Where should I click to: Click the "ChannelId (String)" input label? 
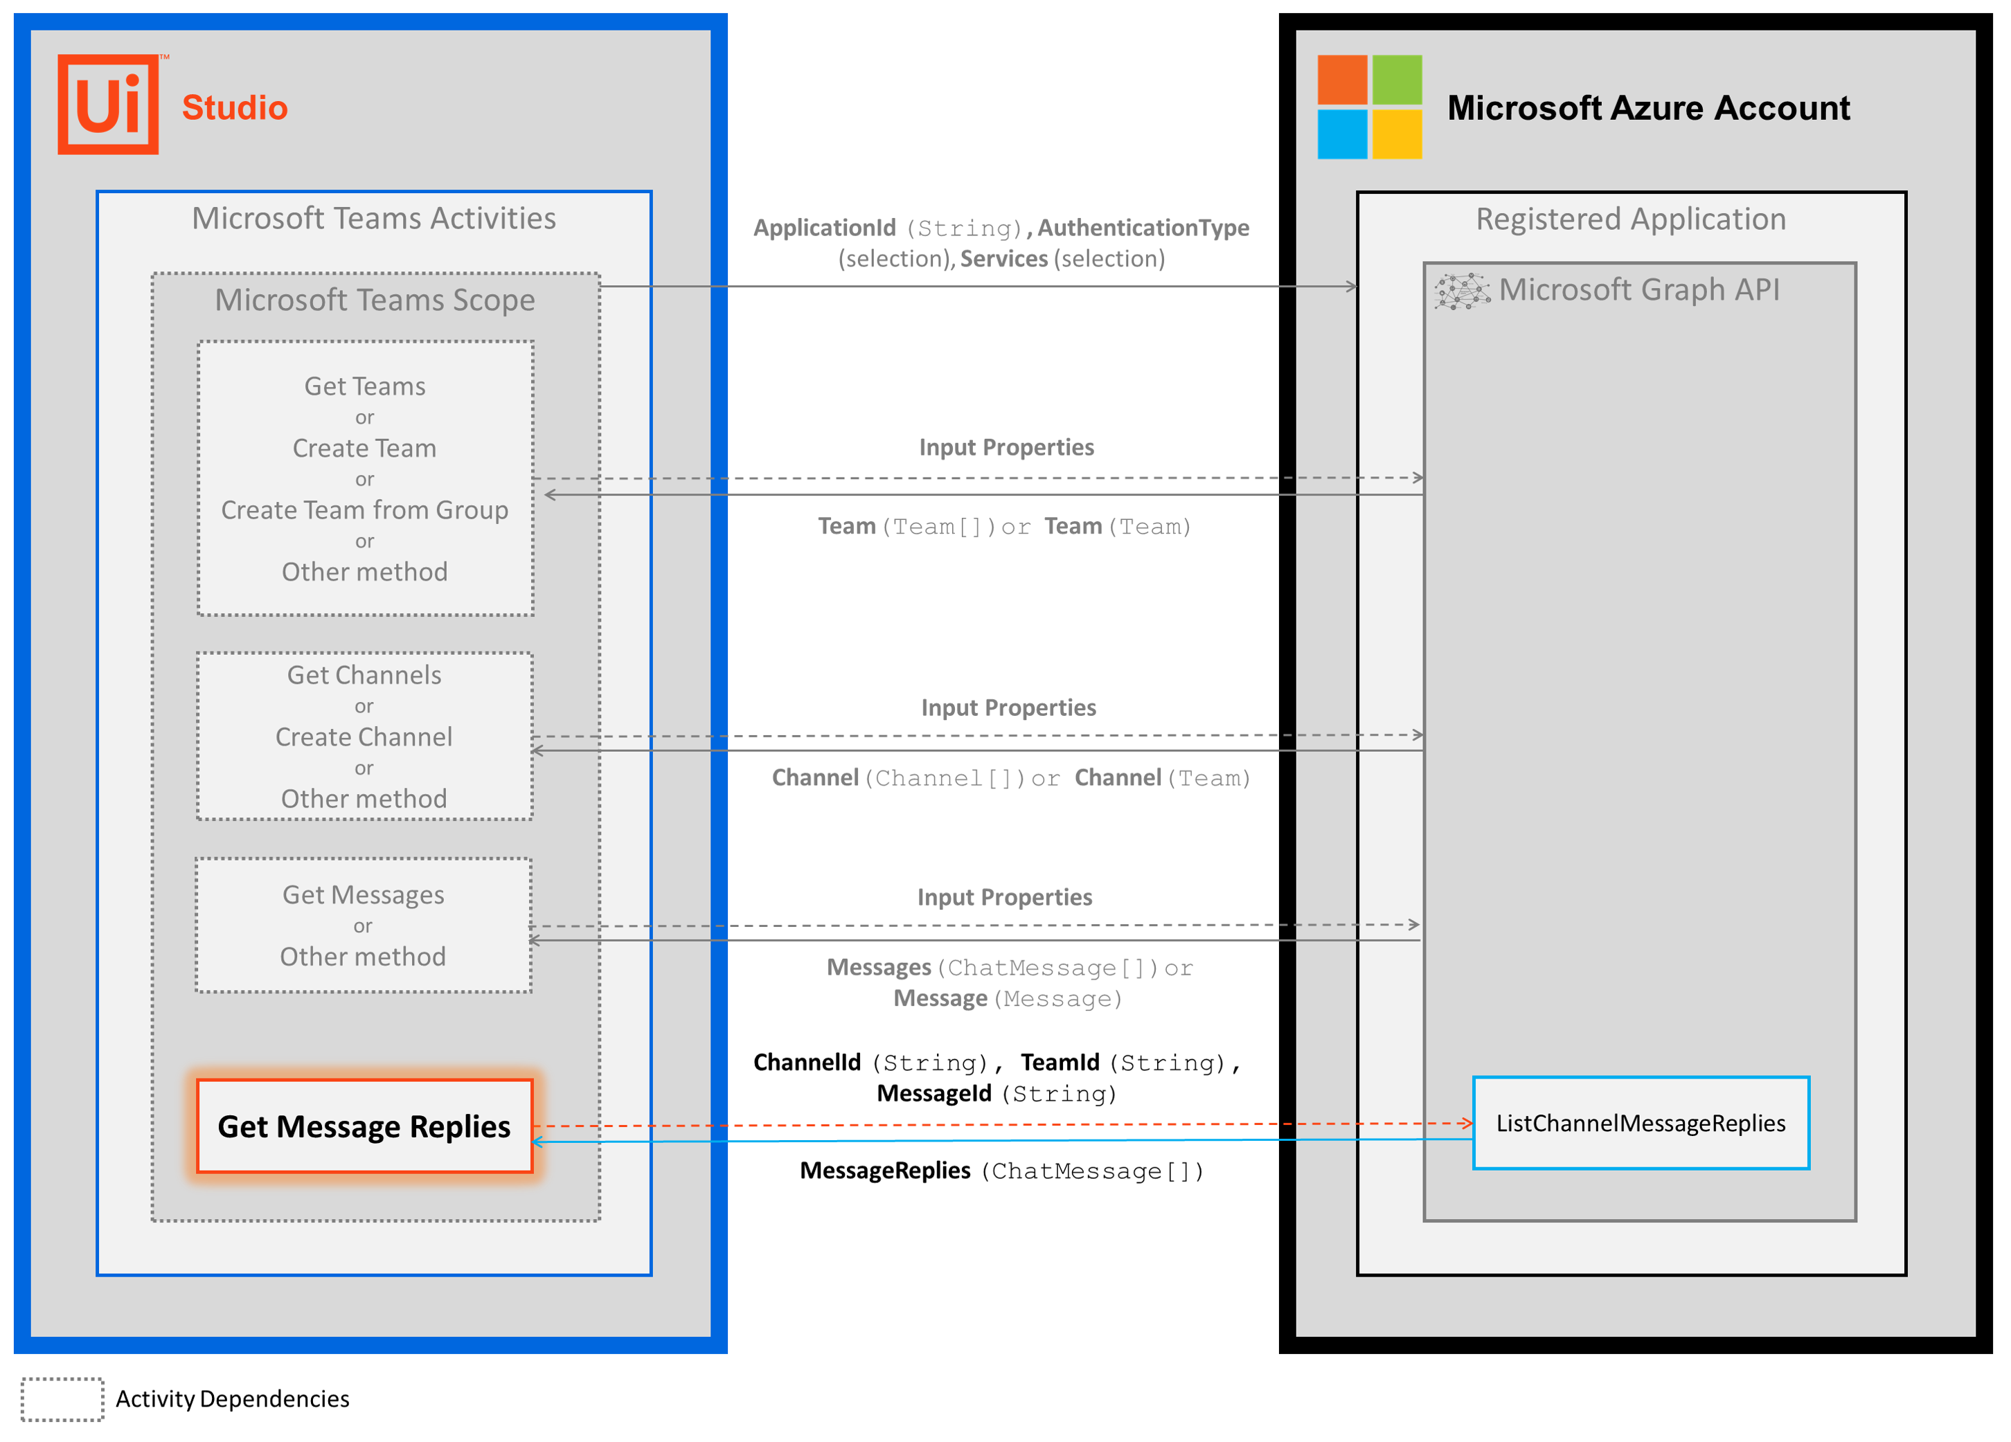click(870, 1063)
